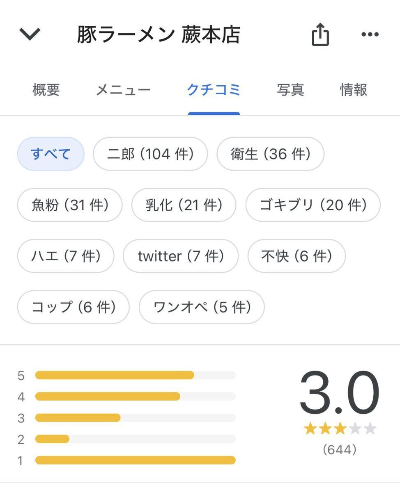Collapse the panel with the down chevron
Screen dimensions: 400x492
[x=30, y=34]
